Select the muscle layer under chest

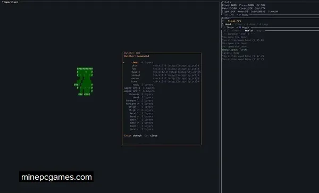click(166, 72)
